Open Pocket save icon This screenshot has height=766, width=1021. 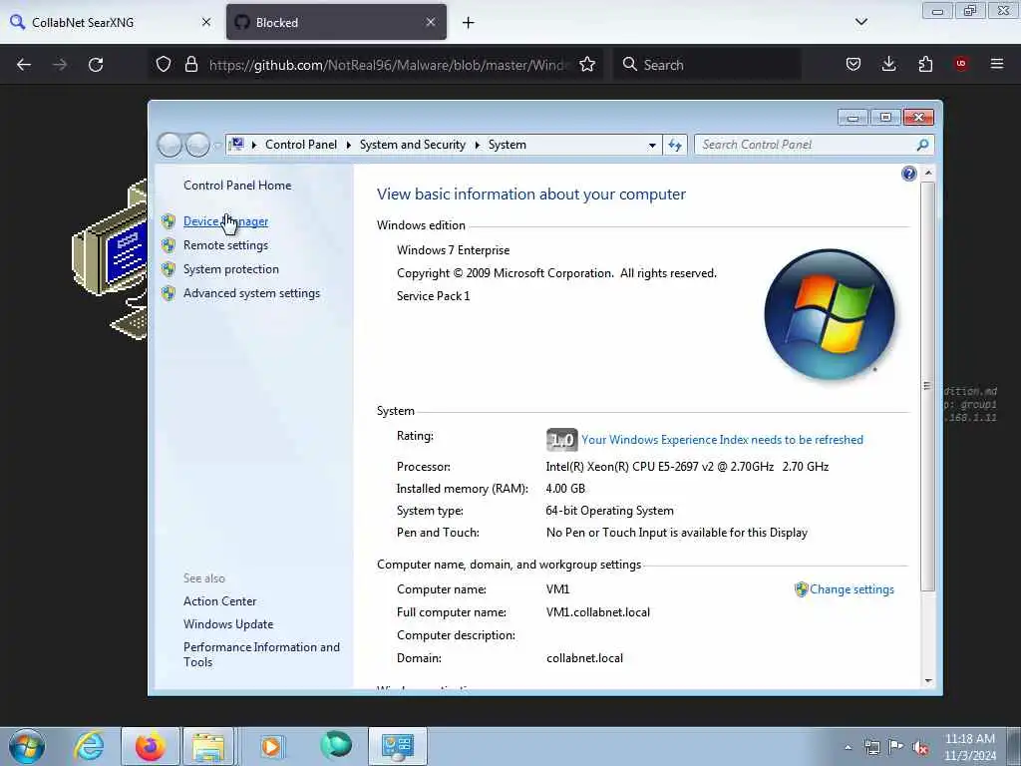pos(853,65)
